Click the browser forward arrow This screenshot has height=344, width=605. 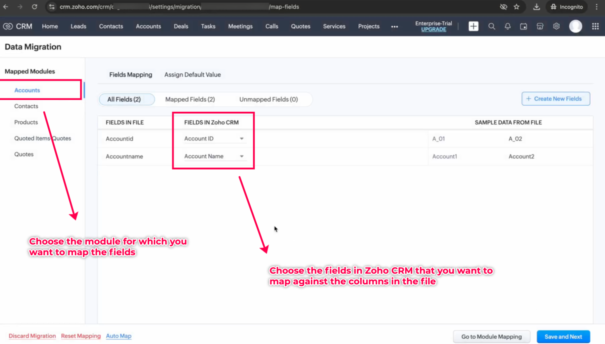point(20,7)
